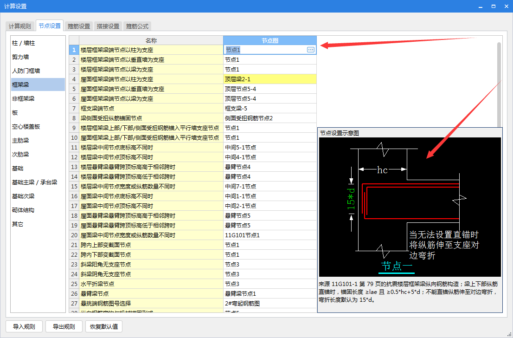Open node picker ellipsis button in row 1
Image resolution: width=513 pixels, height=338 pixels.
coord(310,50)
